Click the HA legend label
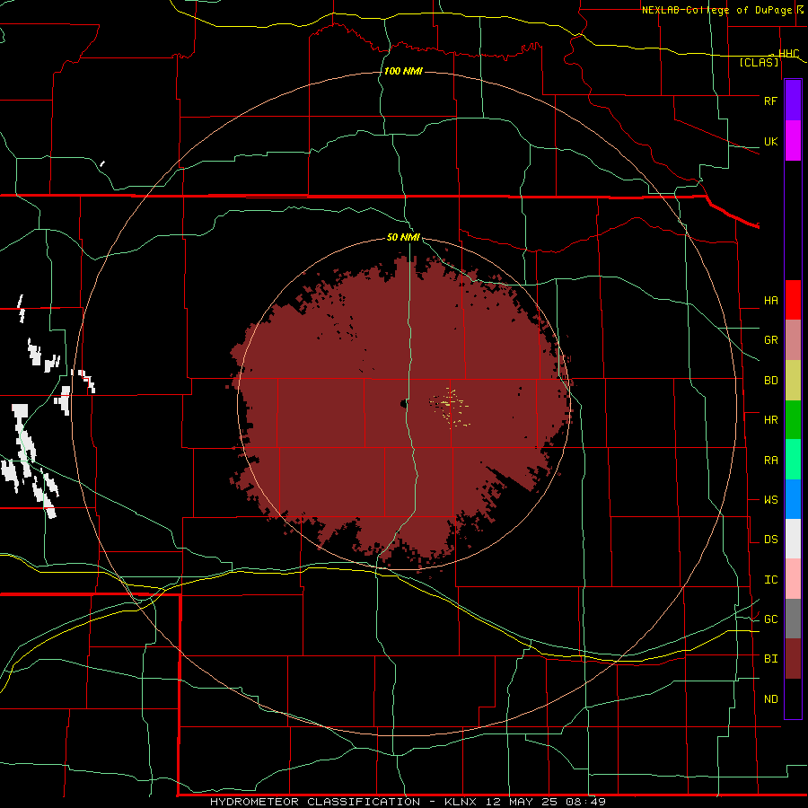Screen dimensions: 808x808 point(770,301)
